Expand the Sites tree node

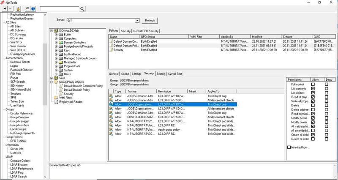pyautogui.click(x=52, y=78)
